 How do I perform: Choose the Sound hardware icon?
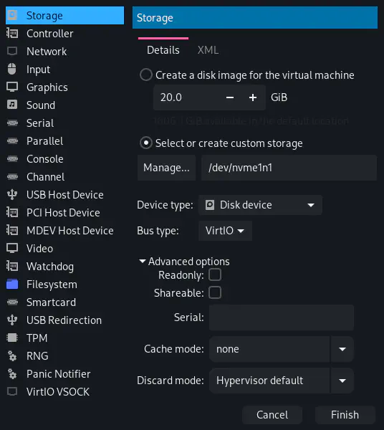12,105
